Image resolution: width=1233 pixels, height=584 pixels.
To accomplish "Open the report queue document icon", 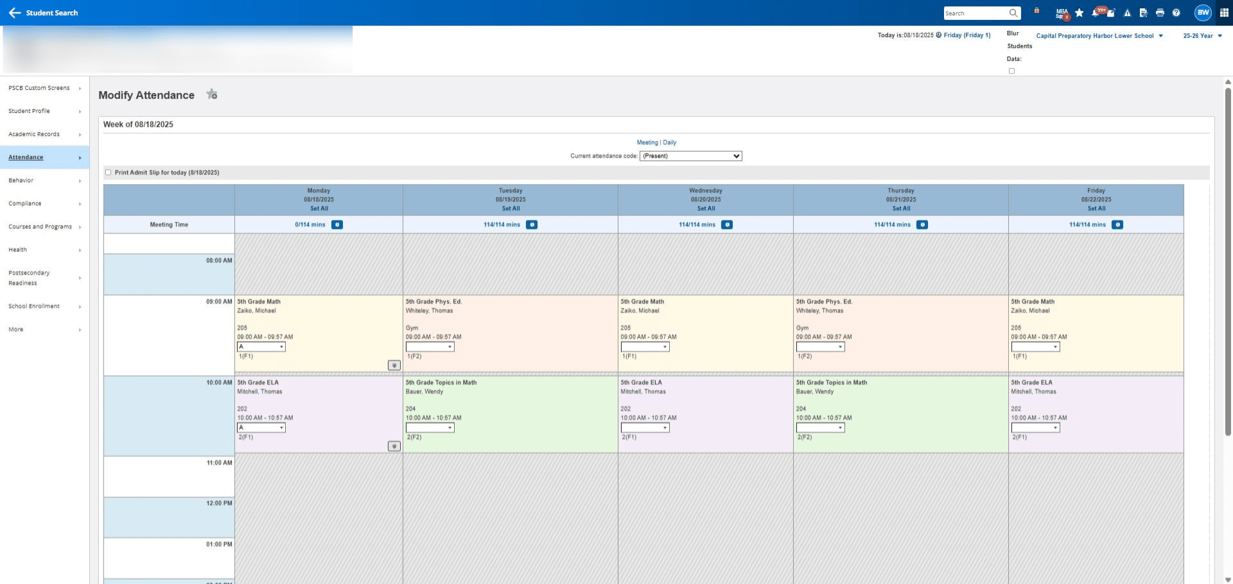I will [x=1143, y=13].
